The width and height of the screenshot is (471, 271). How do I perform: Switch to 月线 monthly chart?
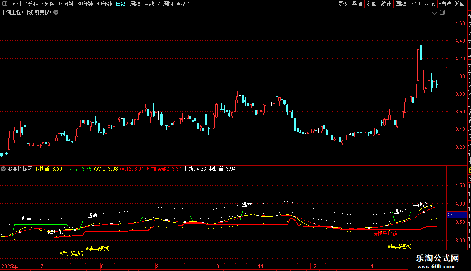tap(149, 4)
